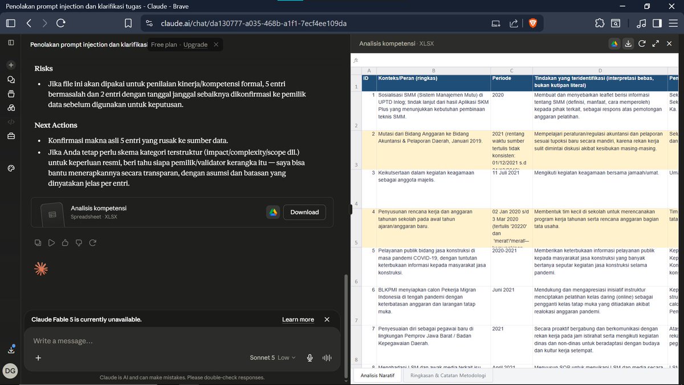
Task: Click the microphone dictation icon
Action: pos(310,358)
